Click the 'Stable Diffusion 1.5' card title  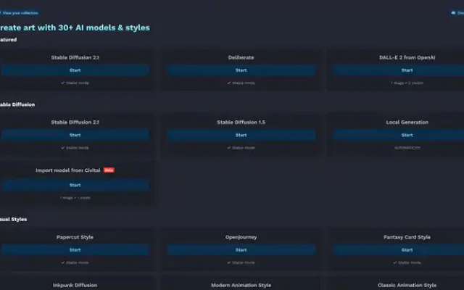(x=241, y=123)
